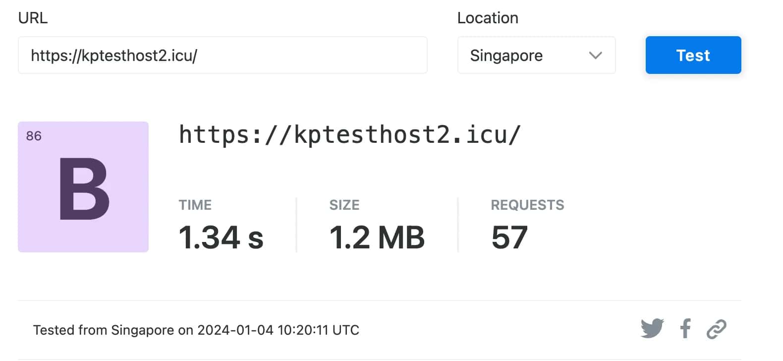Click the TIME metric label
783x361 pixels.
pyautogui.click(x=195, y=205)
